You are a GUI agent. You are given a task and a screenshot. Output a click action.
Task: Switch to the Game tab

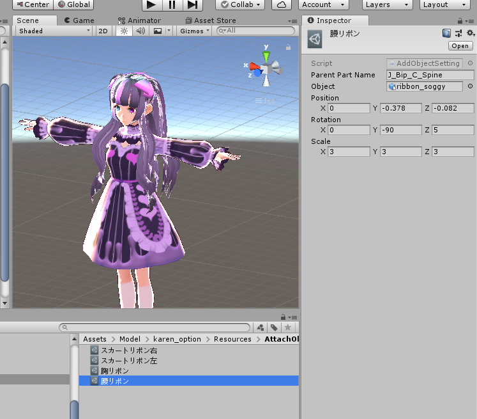tap(79, 20)
